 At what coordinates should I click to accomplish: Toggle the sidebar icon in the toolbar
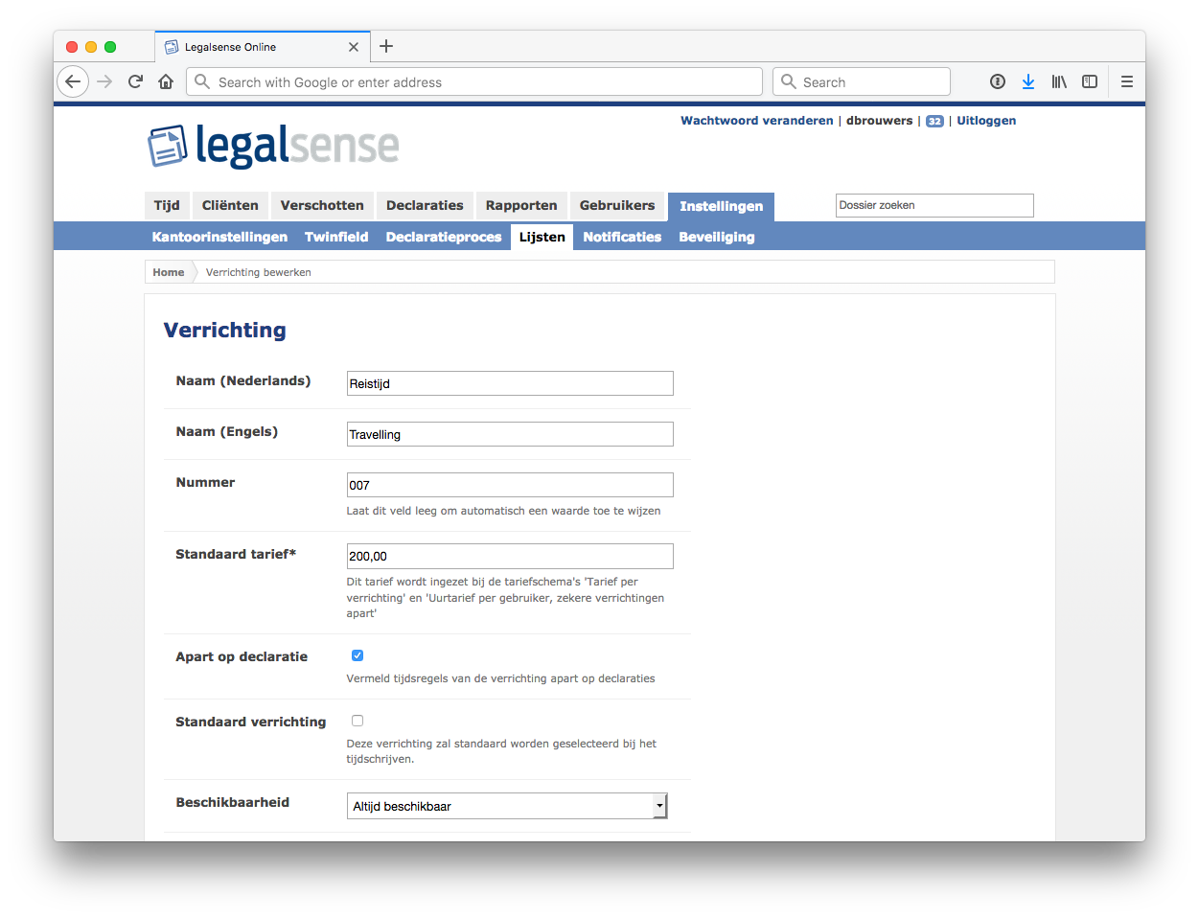tap(1090, 81)
